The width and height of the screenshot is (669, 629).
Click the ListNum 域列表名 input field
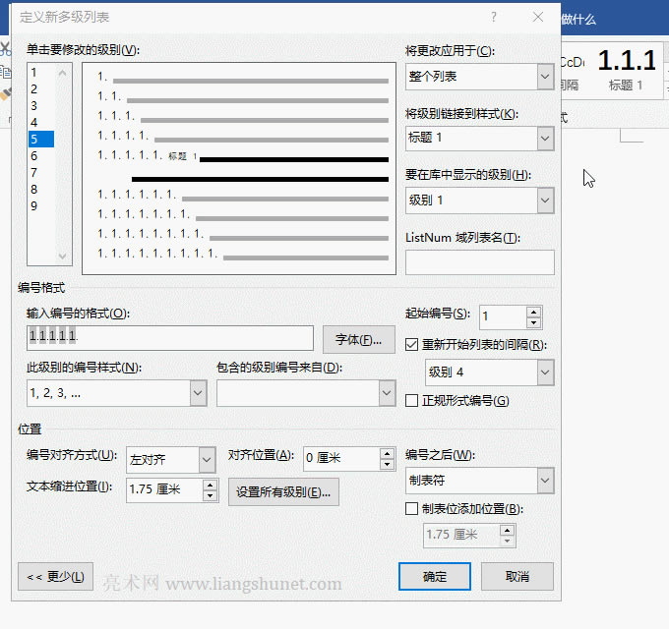tap(479, 262)
